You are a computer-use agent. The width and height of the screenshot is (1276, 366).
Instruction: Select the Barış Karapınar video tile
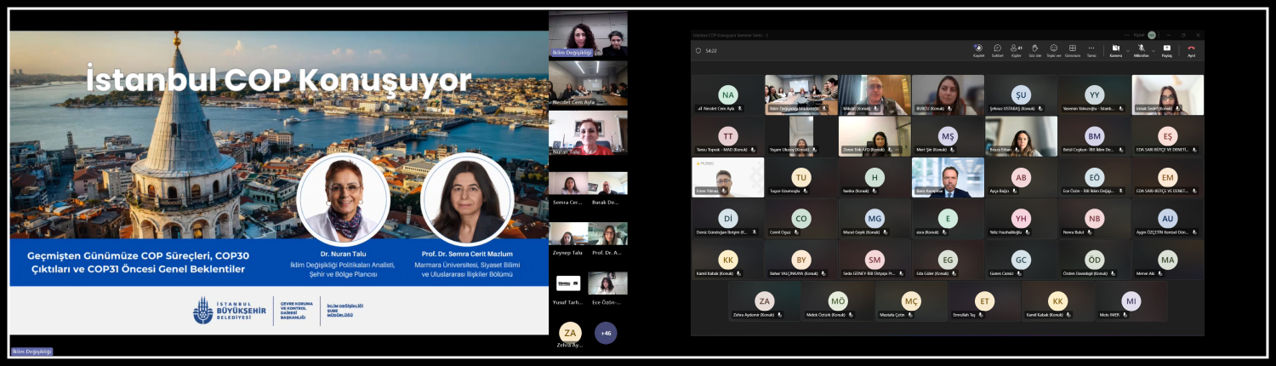pos(948,177)
